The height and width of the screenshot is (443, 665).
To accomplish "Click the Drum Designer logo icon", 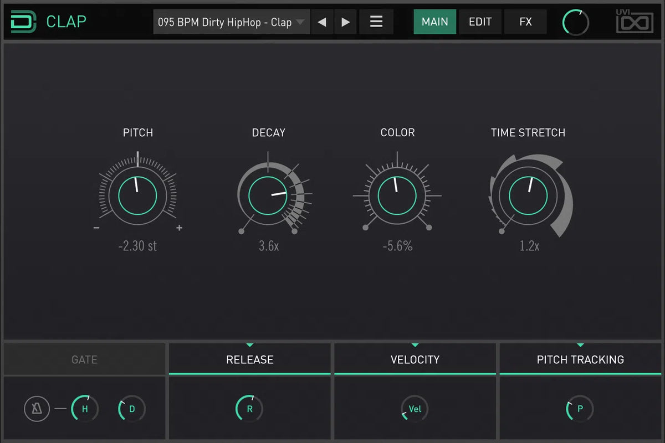I will tap(23, 22).
